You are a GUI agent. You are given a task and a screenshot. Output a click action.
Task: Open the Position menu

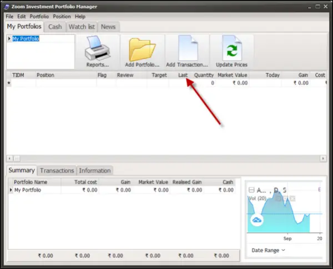pyautogui.click(x=62, y=16)
